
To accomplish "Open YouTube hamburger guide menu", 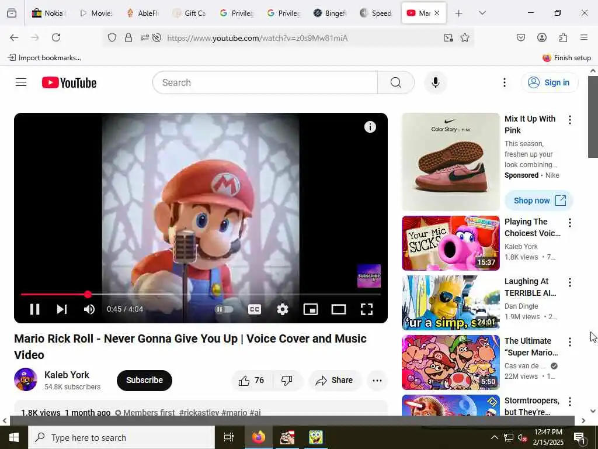I will (21, 82).
